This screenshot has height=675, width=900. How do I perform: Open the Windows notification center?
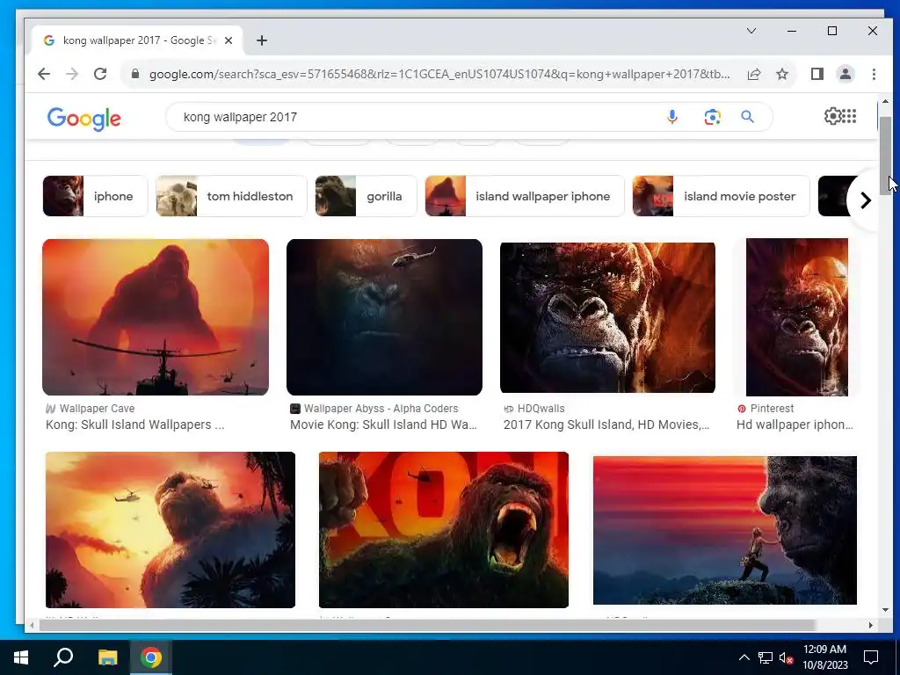tap(871, 657)
